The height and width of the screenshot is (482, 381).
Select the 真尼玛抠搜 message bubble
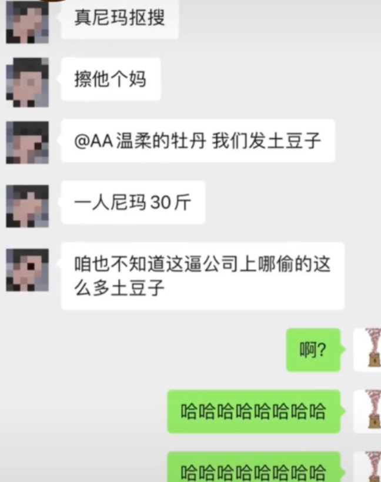(120, 18)
